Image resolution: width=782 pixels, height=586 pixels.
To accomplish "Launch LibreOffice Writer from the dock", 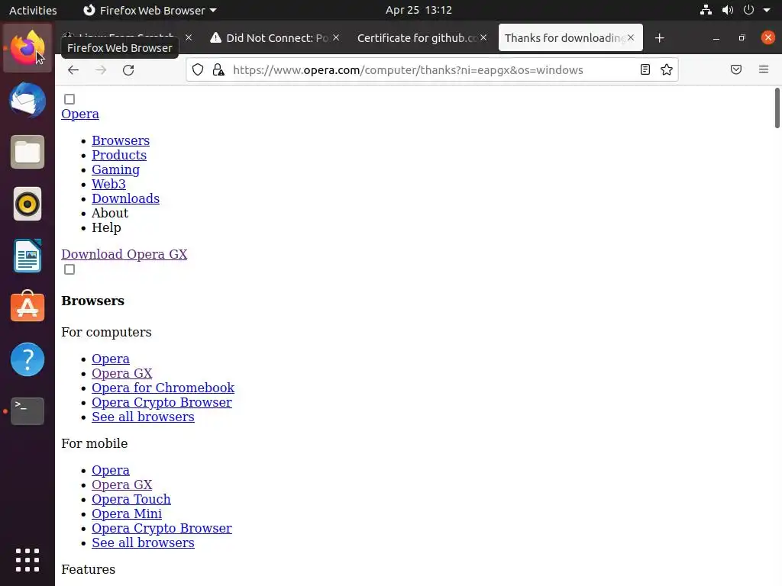I will point(27,256).
